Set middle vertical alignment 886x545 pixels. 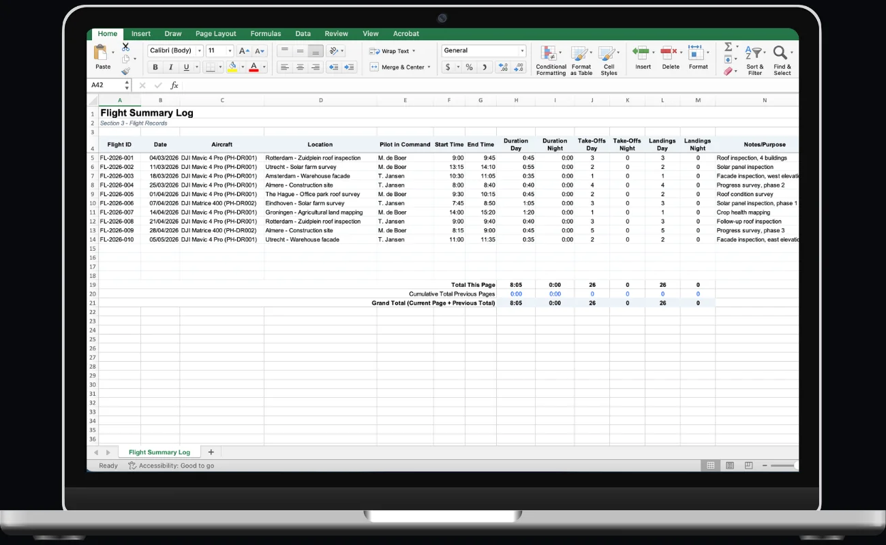pos(300,51)
